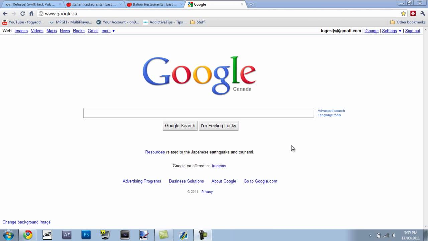Open the Your Account bookmark
The image size is (428, 241).
pyautogui.click(x=117, y=22)
